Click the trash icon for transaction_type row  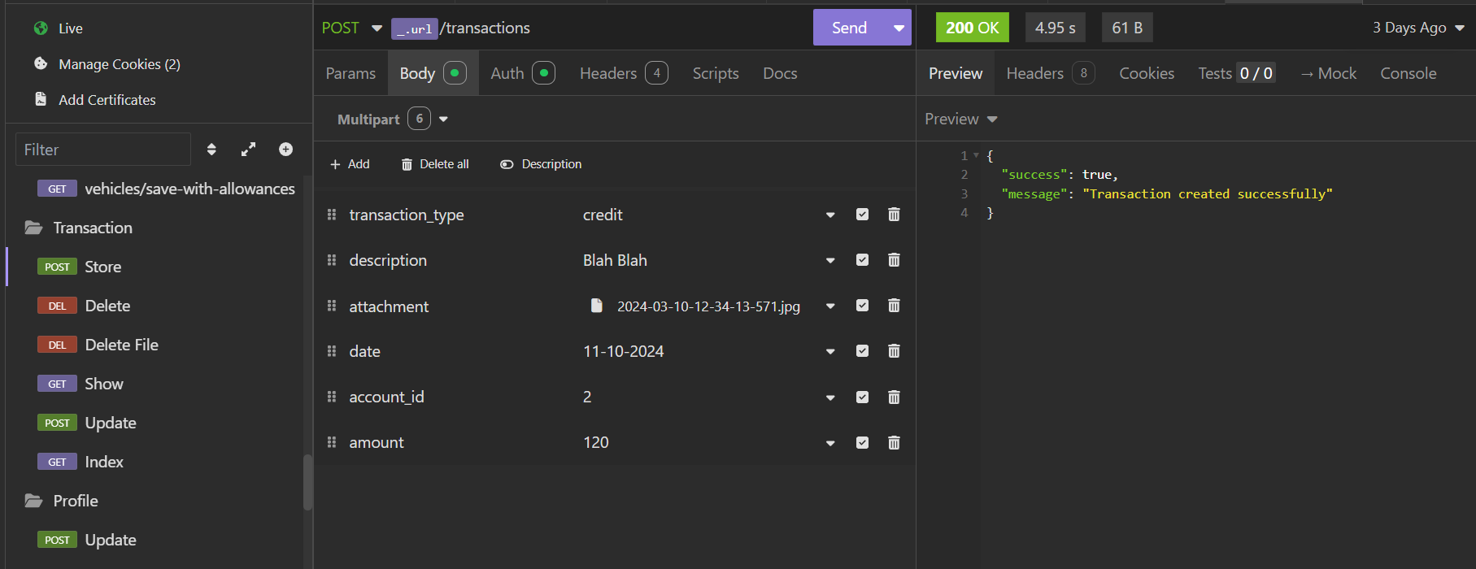point(894,215)
